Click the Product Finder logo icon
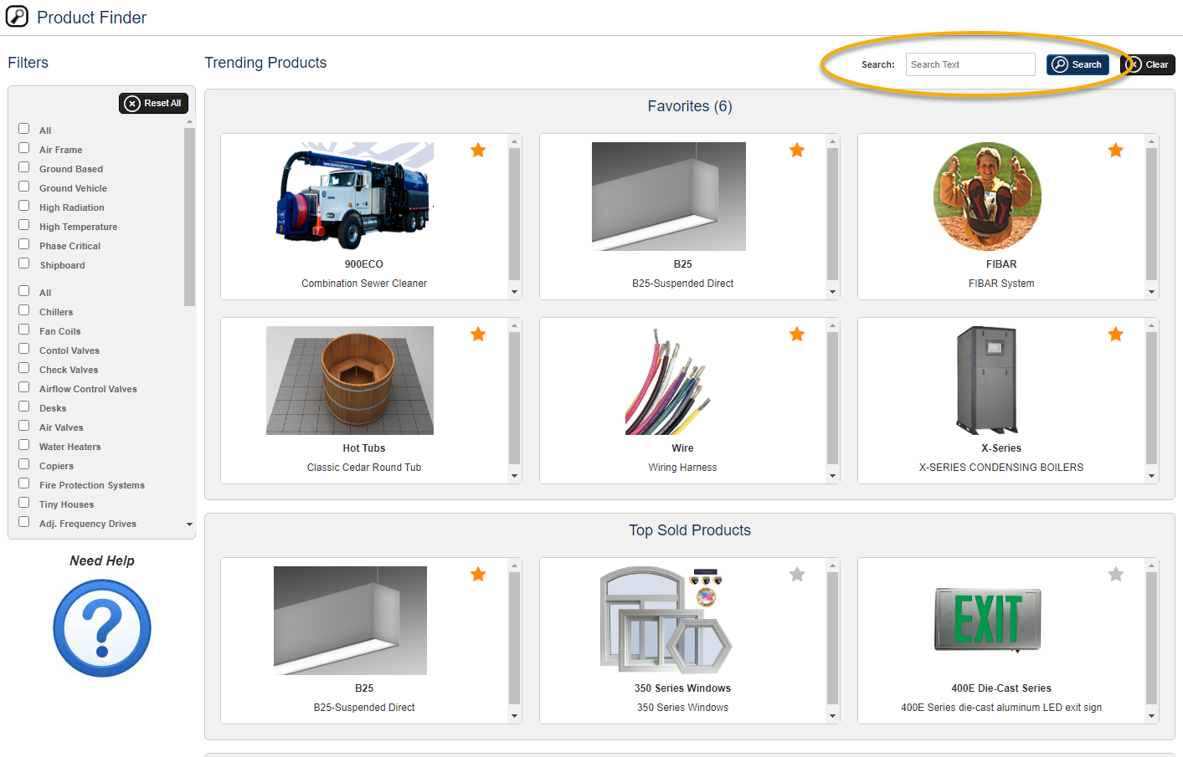This screenshot has height=757, width=1183. click(x=17, y=16)
